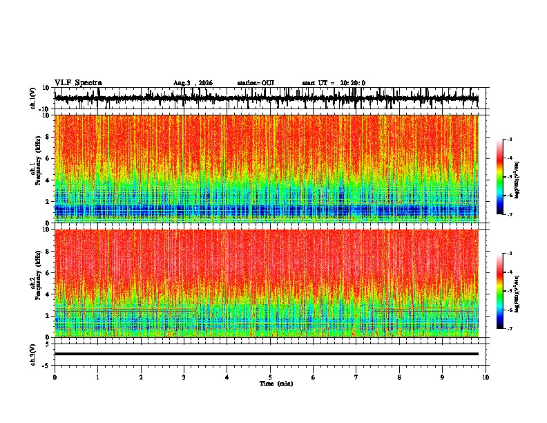Click inside the ch.1 spectrogram panel
547x423 pixels.
pyautogui.click(x=266, y=169)
